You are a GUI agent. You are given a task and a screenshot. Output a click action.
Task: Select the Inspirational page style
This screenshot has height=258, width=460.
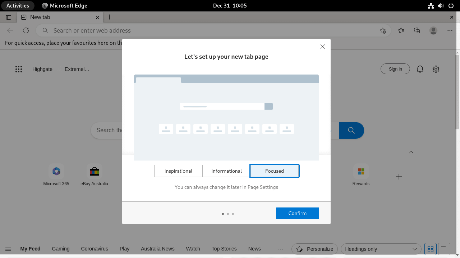178,171
